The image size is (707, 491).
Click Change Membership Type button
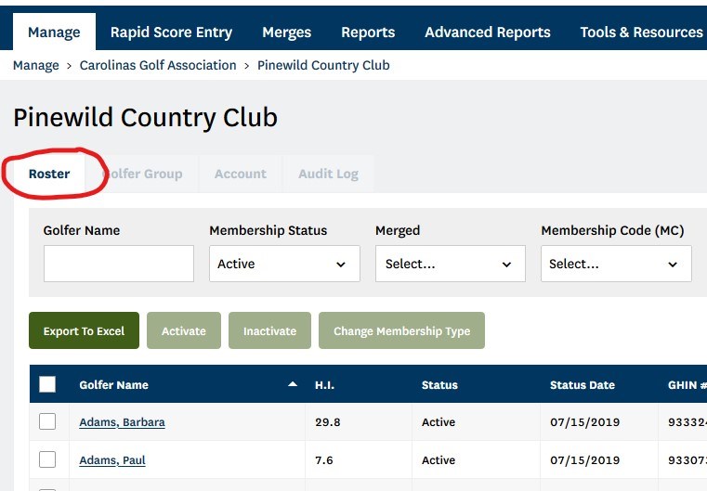click(x=401, y=330)
